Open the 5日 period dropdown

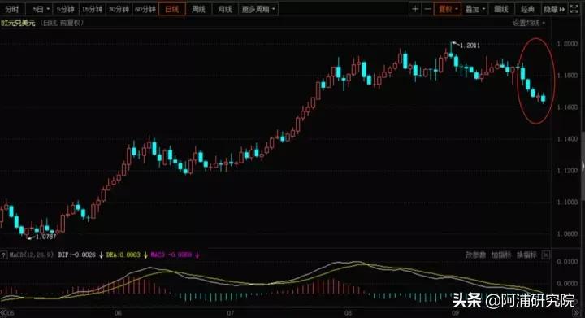pos(41,9)
